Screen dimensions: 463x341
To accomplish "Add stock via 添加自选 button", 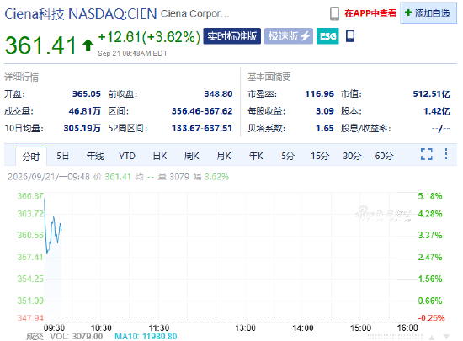I will (x=428, y=13).
